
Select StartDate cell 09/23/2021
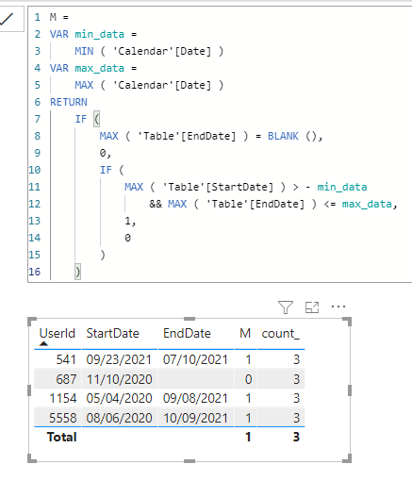point(119,359)
